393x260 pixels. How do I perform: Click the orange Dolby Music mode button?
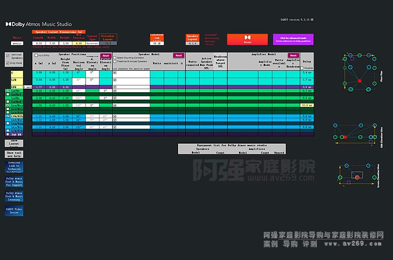[x=247, y=40]
